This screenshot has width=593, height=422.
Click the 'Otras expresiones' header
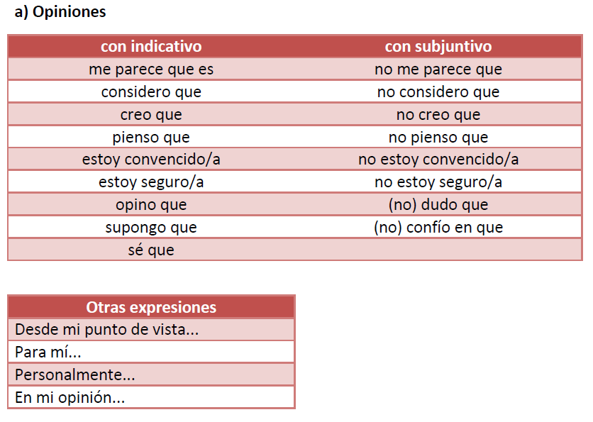(151, 307)
